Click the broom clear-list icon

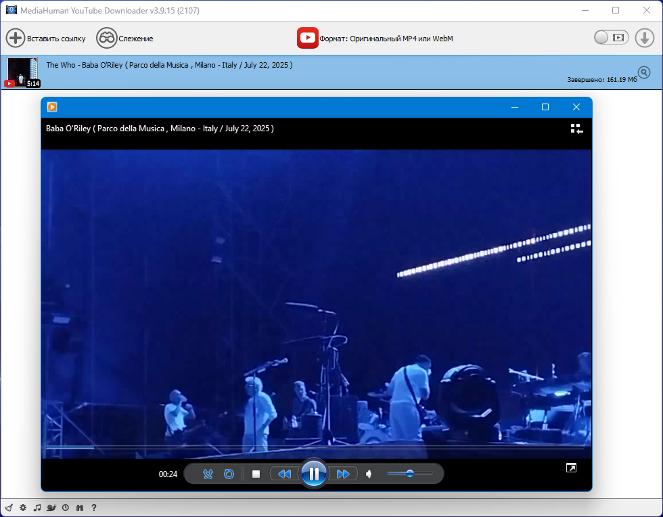pyautogui.click(x=9, y=508)
